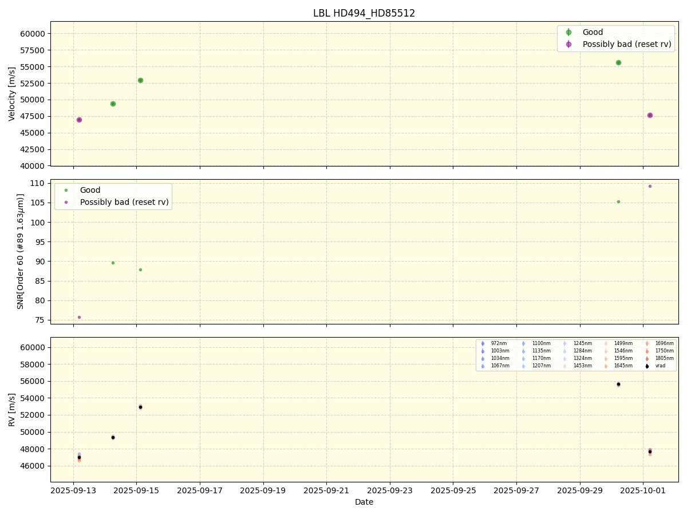This screenshot has height=515, width=687.
Task: Select the purple velocity point on 2025-09-13
Action: [x=79, y=120]
